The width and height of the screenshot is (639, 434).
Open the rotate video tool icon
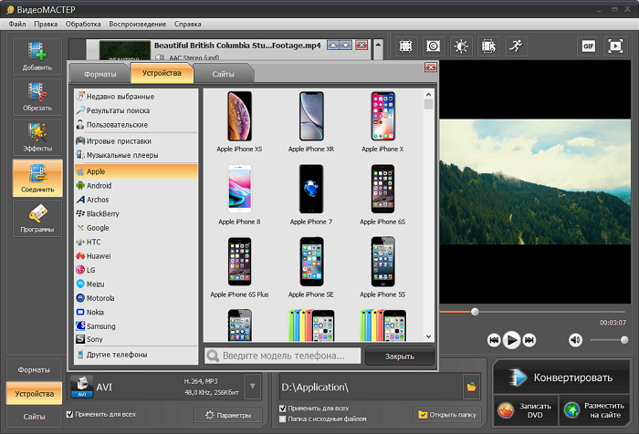point(489,45)
